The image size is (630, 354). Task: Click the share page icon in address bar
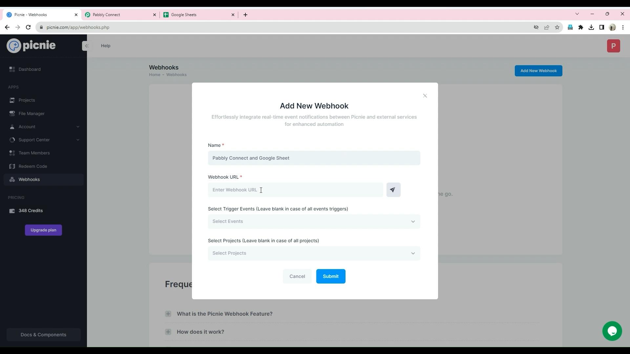(547, 27)
